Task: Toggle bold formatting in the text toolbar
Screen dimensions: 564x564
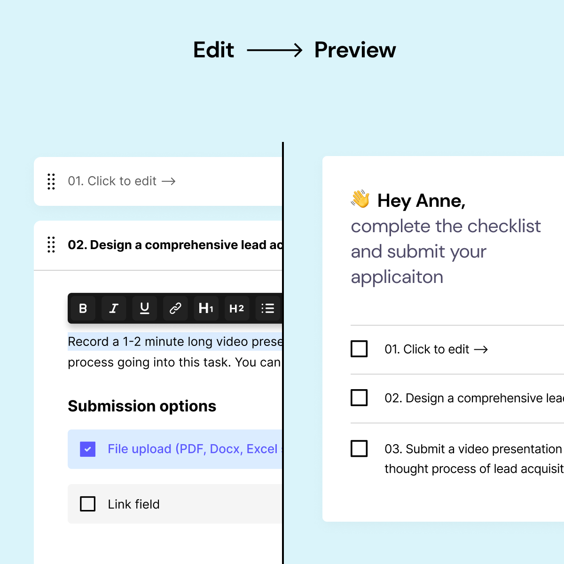Action: coord(83,308)
